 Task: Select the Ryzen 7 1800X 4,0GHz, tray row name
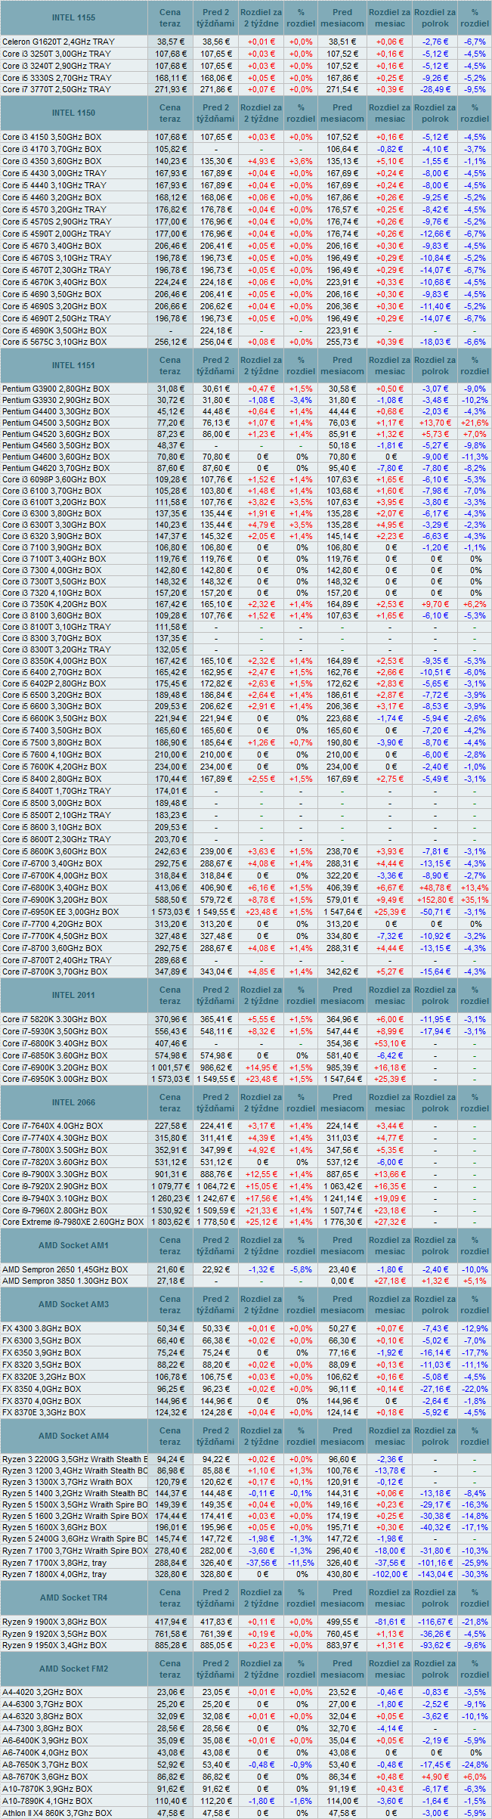click(x=54, y=1574)
